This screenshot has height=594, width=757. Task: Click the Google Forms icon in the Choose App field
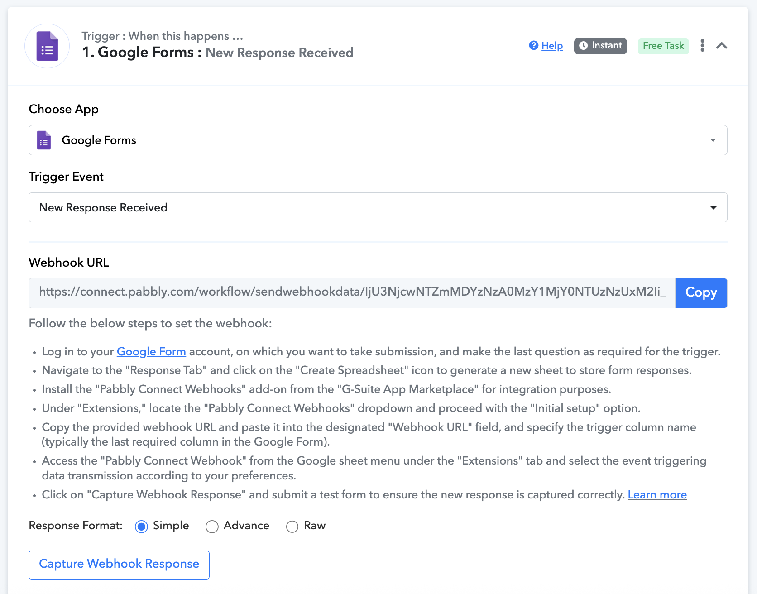click(44, 140)
